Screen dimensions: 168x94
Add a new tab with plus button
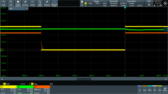coord(27,9)
